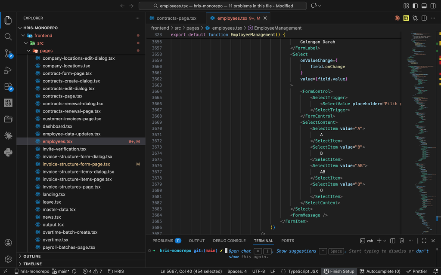Open the Accounts icon in activity bar
This screenshot has height=275, width=441.
click(8, 243)
